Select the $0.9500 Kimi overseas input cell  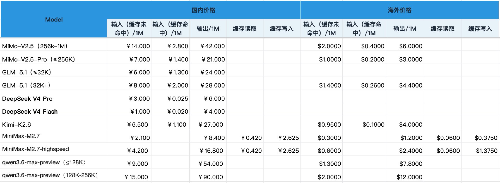pyautogui.click(x=329, y=125)
